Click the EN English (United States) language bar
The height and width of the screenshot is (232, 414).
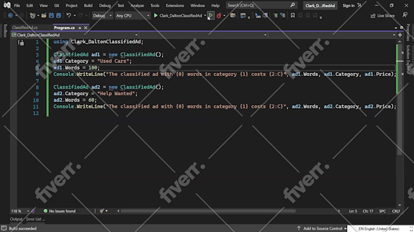[379, 229]
